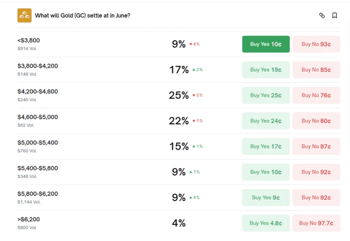Buy Yes at 19¢ for $3,800-$4,200
Screen dimensions: 350x241
(266, 70)
